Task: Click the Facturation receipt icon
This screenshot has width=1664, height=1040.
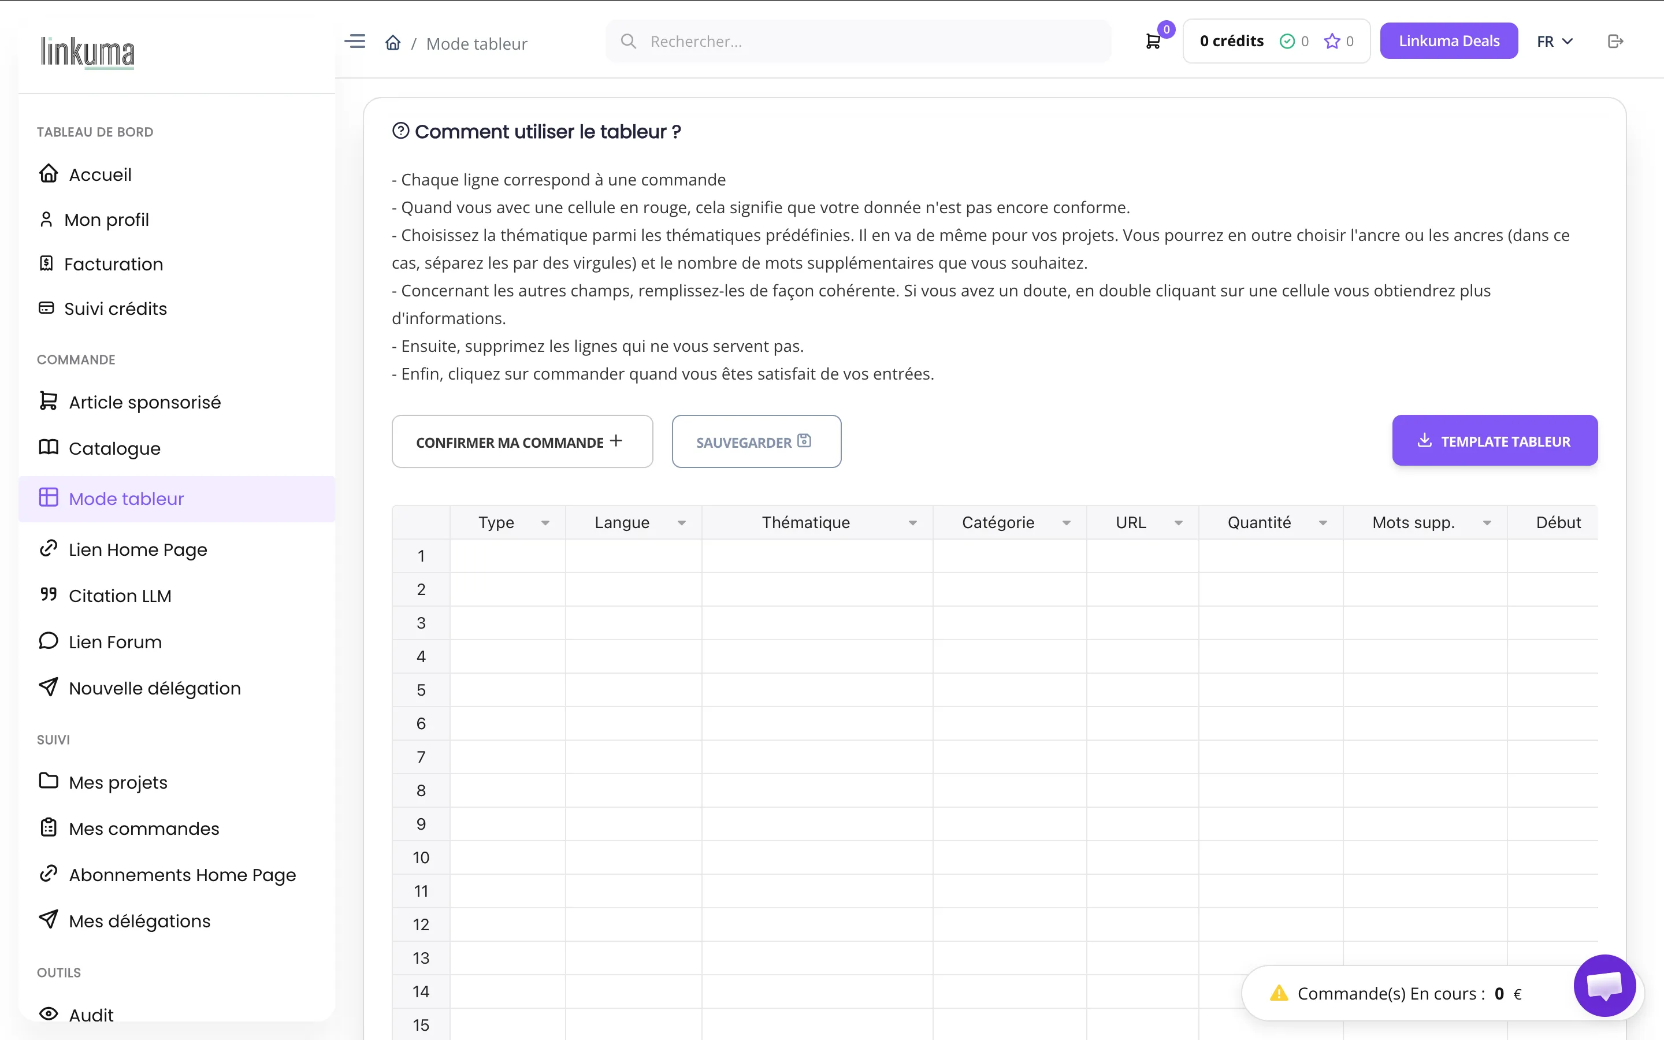Action: 46,263
